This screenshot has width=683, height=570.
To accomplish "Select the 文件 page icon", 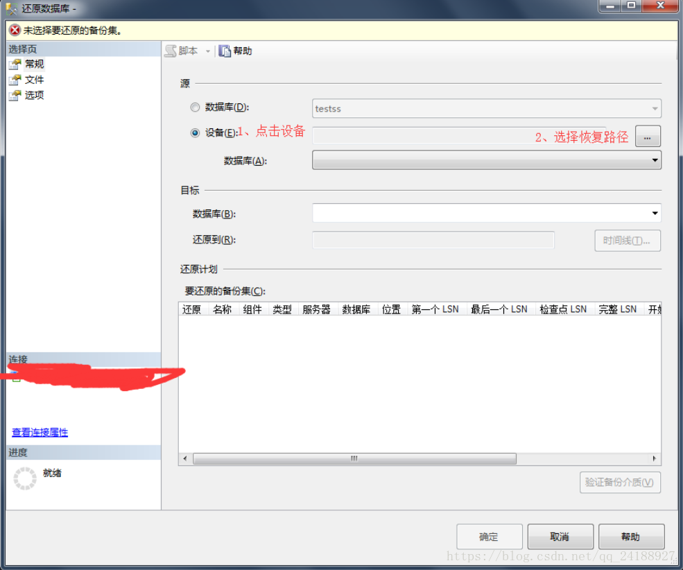I will coord(15,80).
